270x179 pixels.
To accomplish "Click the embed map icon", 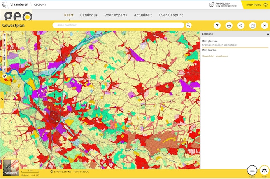I will (253, 26).
